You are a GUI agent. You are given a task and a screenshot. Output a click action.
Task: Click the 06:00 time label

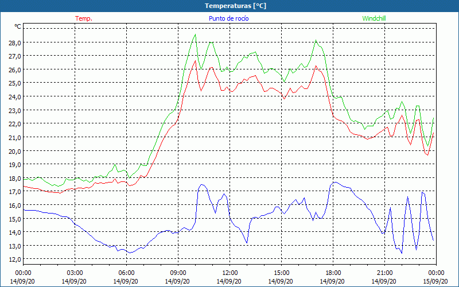[126, 273]
